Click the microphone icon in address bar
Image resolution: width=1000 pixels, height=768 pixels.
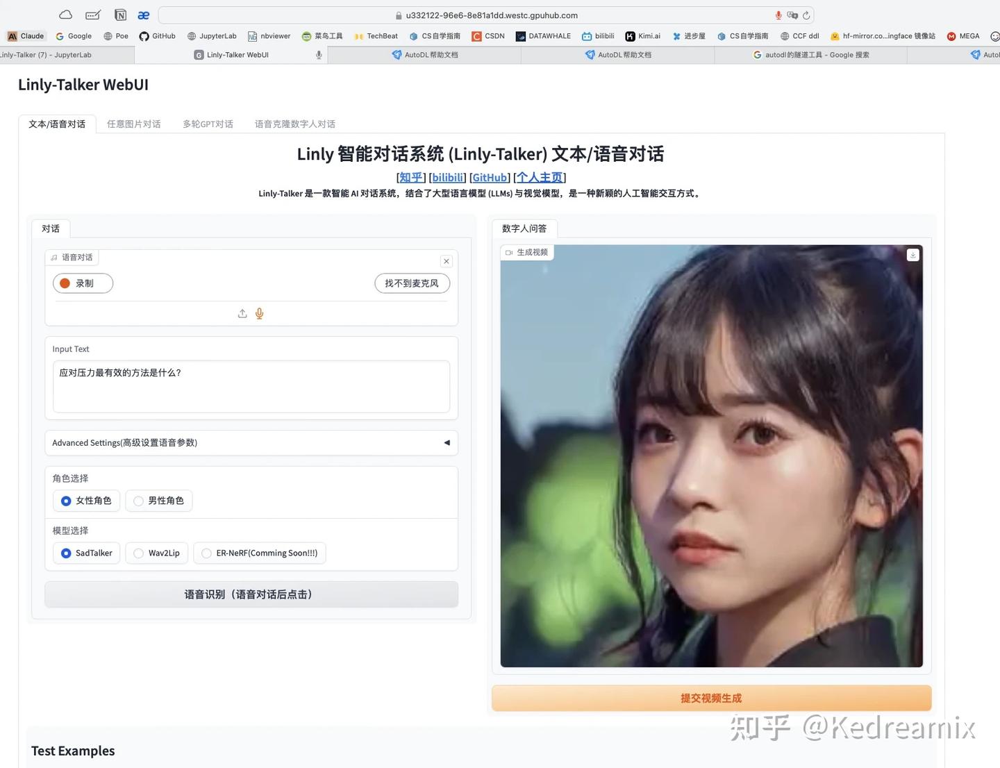coord(777,15)
